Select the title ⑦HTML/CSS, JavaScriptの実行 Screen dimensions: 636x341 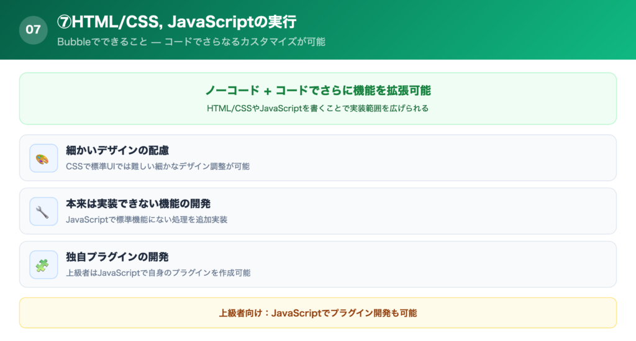tap(176, 22)
